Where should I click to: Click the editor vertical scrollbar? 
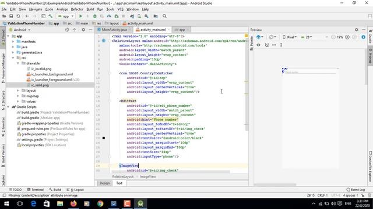click(x=247, y=84)
